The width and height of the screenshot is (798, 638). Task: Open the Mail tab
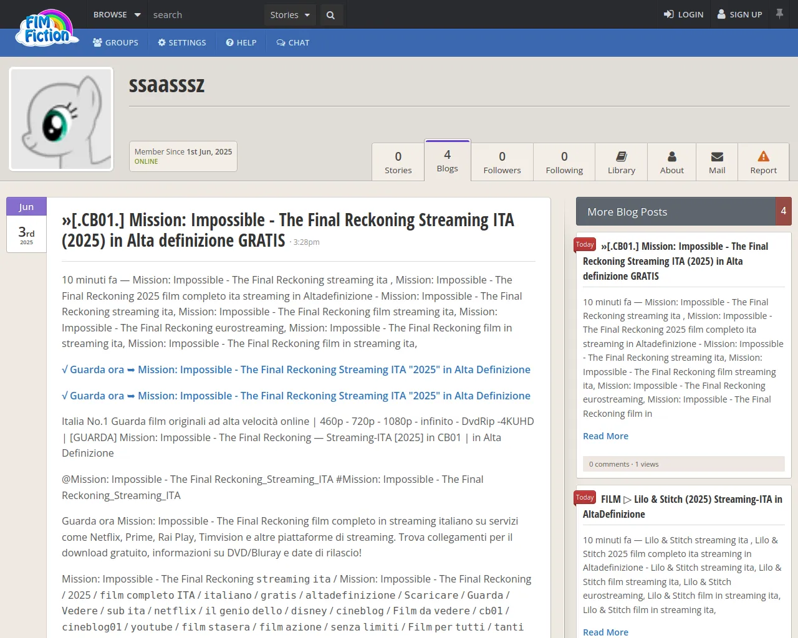[717, 162]
